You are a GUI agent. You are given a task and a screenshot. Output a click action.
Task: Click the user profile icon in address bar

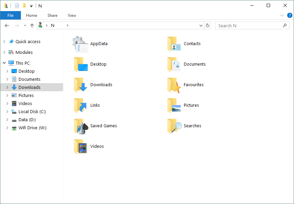pyautogui.click(x=40, y=25)
